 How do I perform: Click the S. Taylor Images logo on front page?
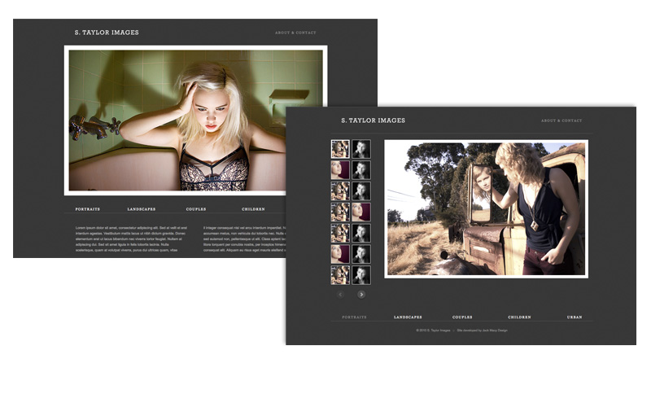tap(373, 120)
